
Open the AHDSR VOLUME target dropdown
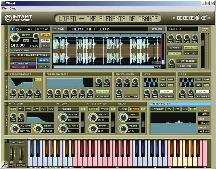click(103, 97)
